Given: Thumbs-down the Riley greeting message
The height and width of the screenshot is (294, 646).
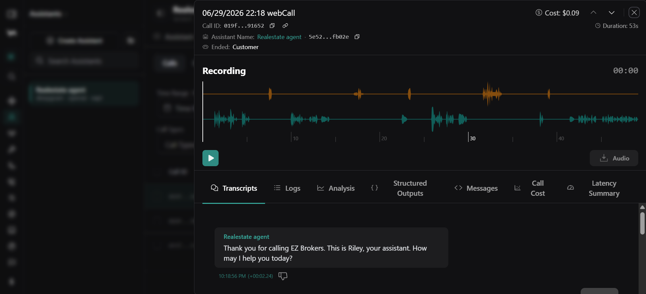Looking at the screenshot, I should tap(283, 276).
